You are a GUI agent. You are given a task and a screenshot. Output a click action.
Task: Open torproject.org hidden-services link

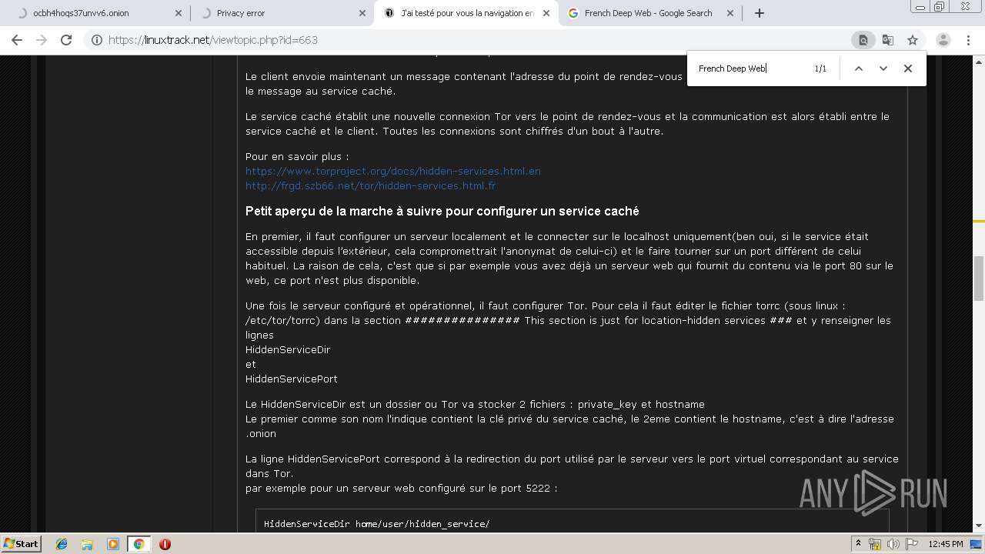[393, 171]
